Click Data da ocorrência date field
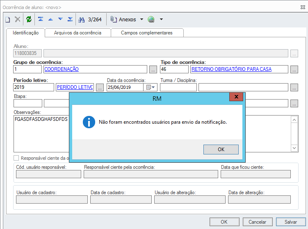Image resolution: width=308 pixels, height=229 pixels. 125,87
